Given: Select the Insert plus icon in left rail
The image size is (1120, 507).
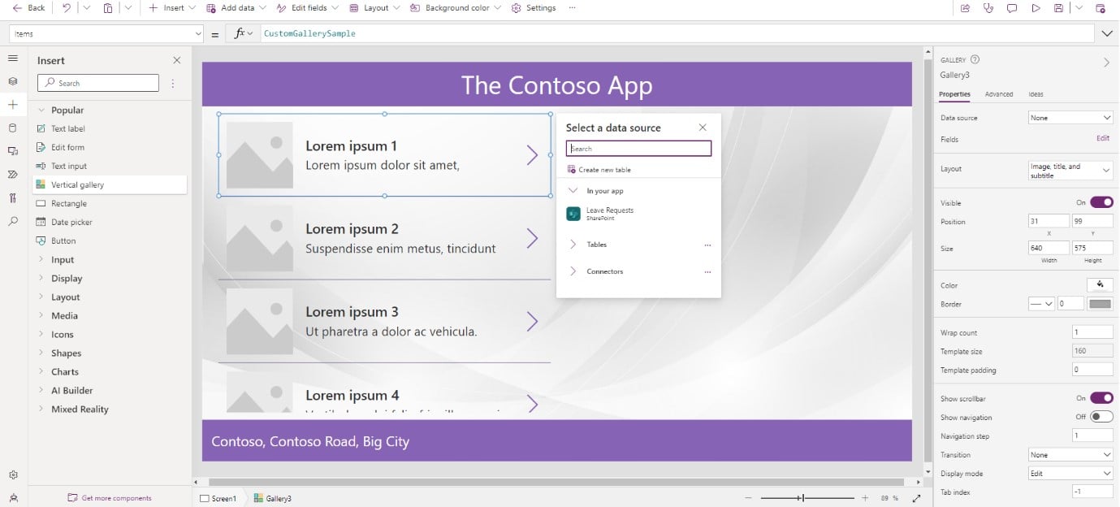Looking at the screenshot, I should [x=13, y=105].
